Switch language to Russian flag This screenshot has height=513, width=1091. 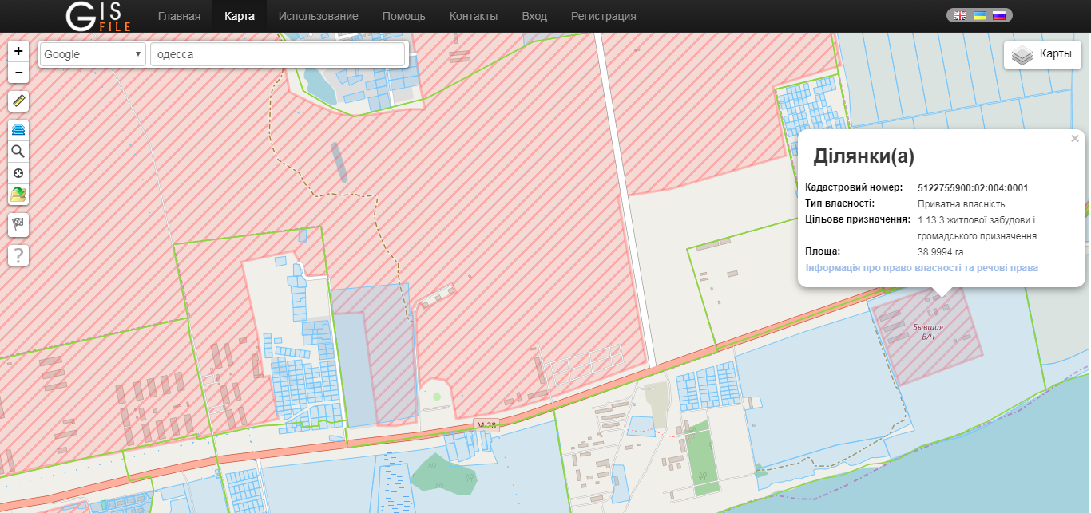(998, 15)
